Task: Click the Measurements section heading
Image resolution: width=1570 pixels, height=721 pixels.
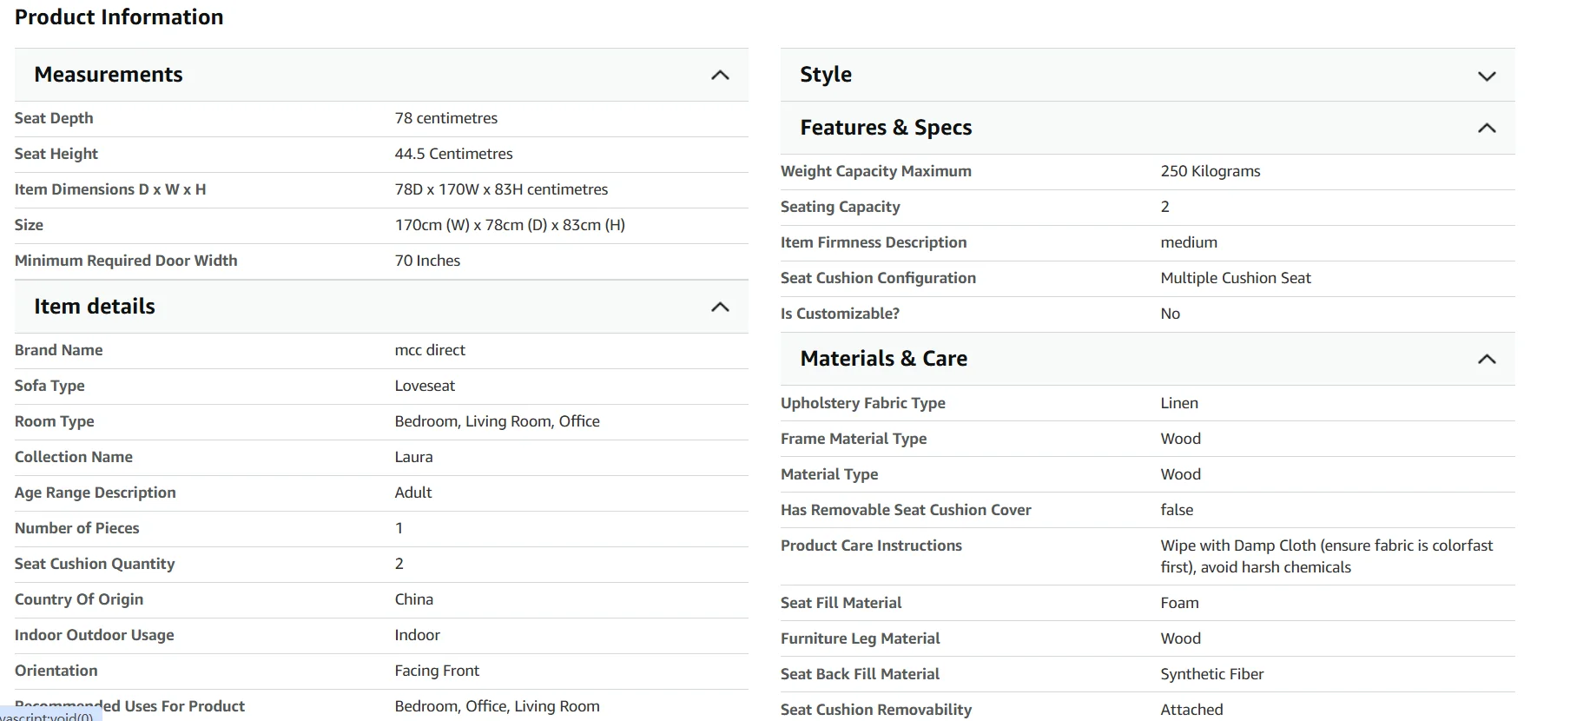Action: coord(109,75)
